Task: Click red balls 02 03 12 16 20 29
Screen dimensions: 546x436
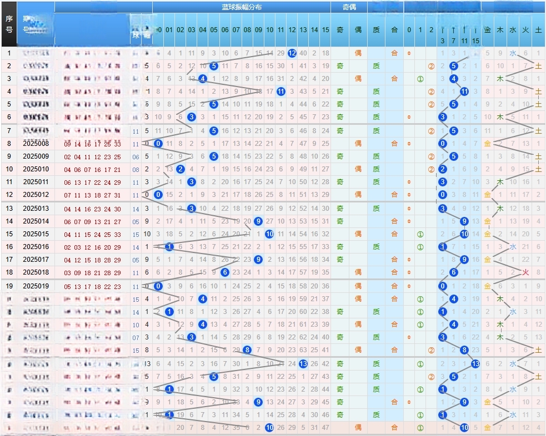Action: 92,247
